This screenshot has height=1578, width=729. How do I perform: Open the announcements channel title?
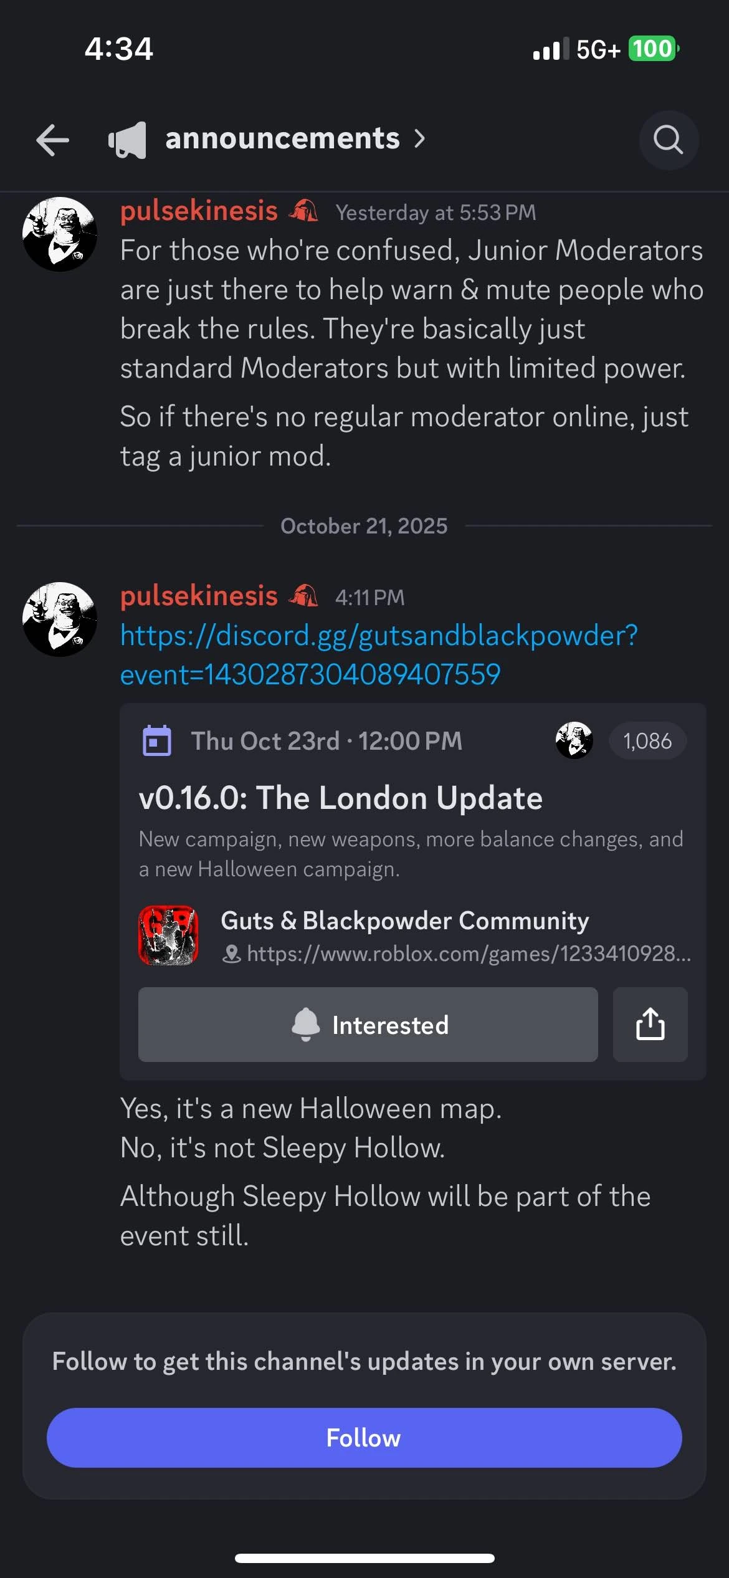pos(282,138)
